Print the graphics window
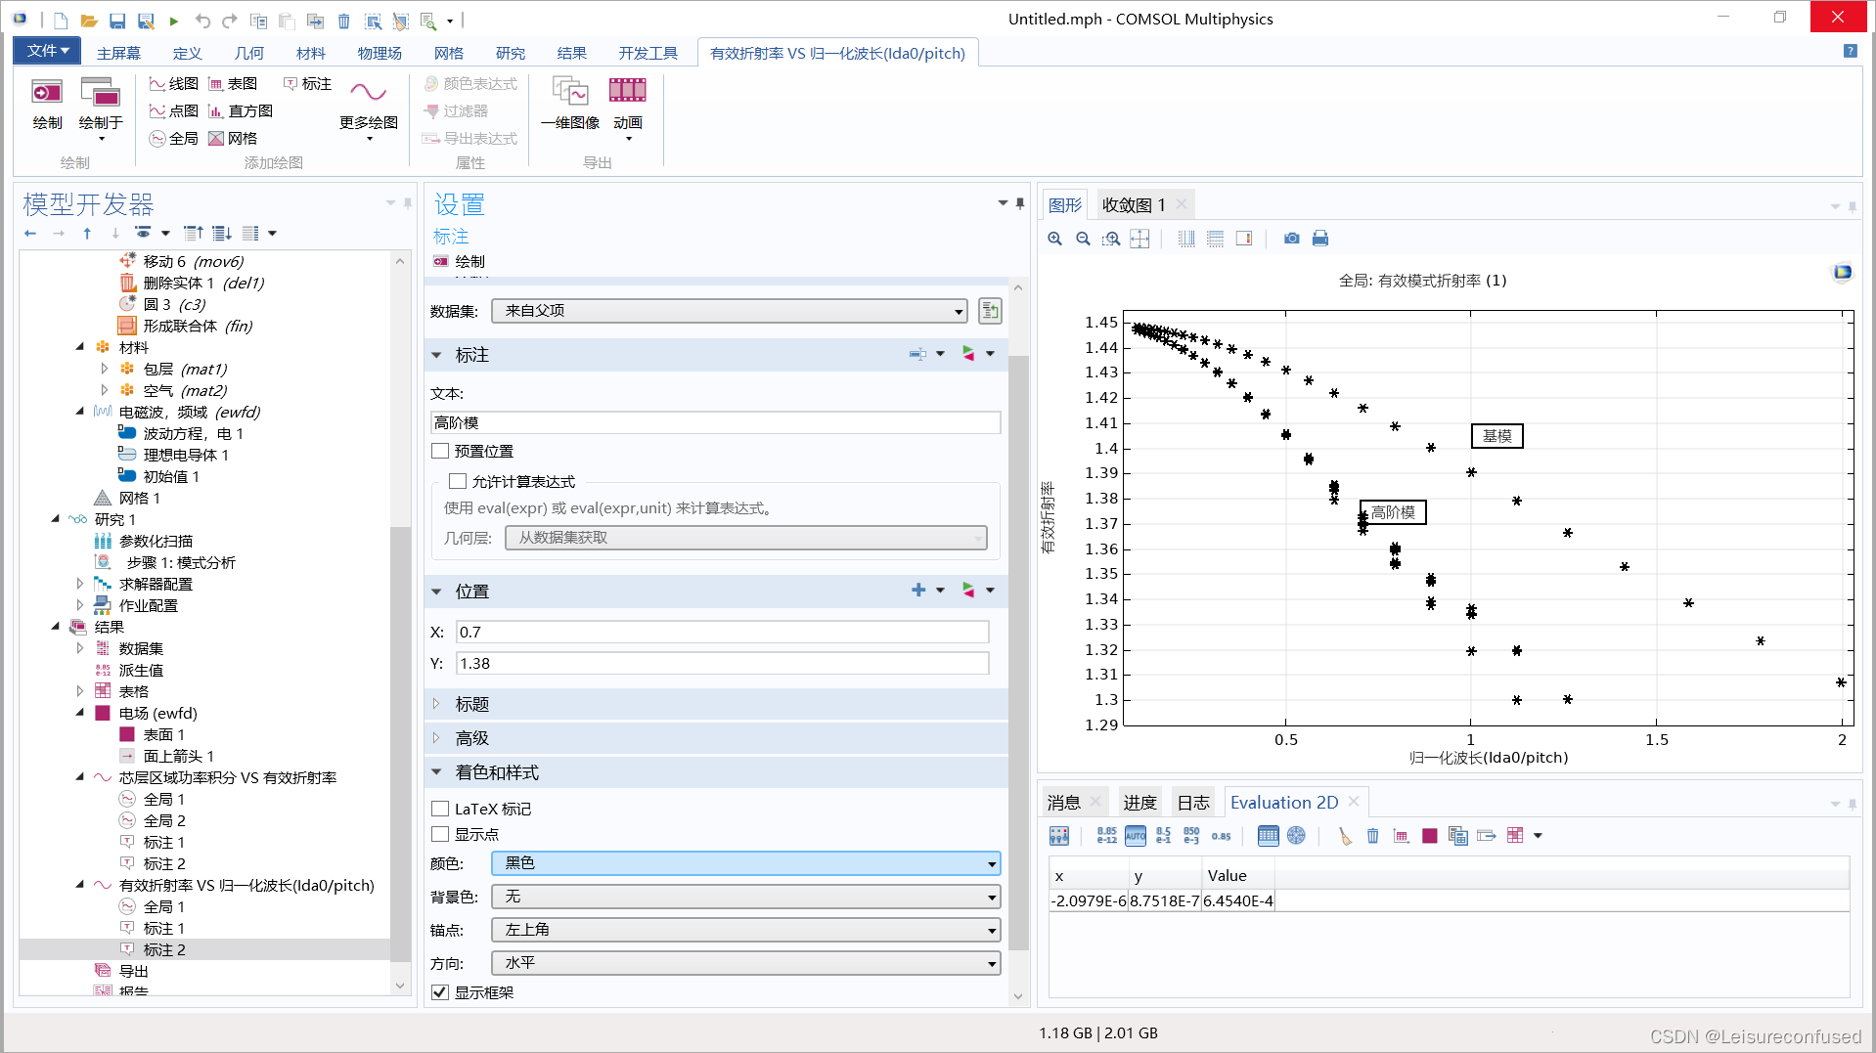 click(1320, 239)
